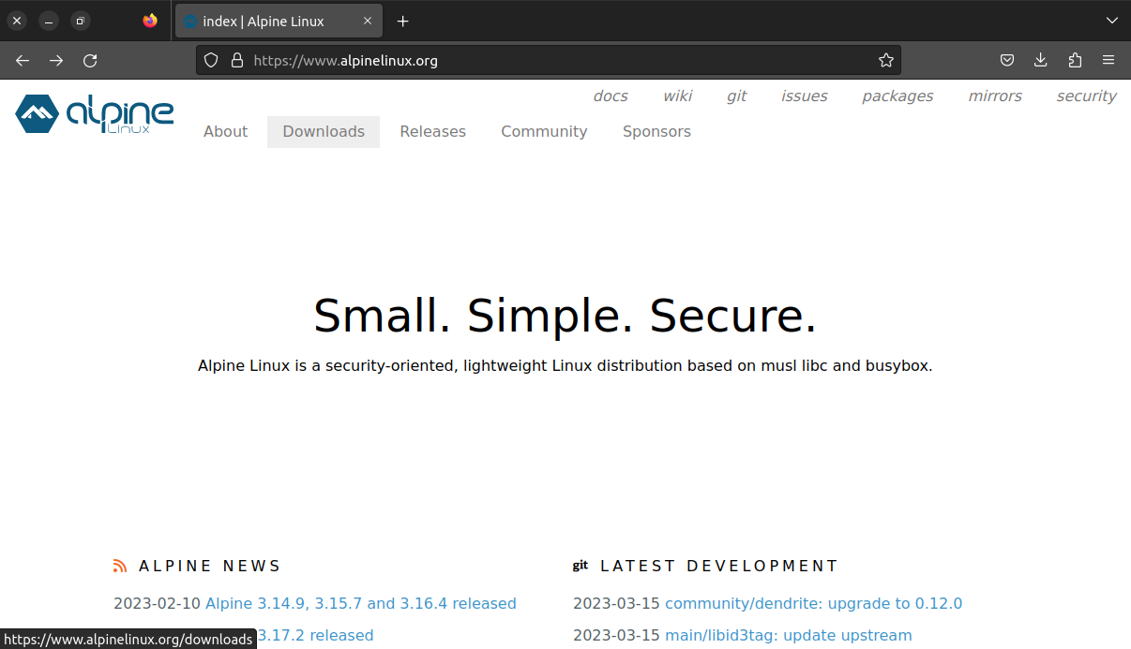Follow the packages link
Image resolution: width=1131 pixels, height=649 pixels.
click(897, 96)
